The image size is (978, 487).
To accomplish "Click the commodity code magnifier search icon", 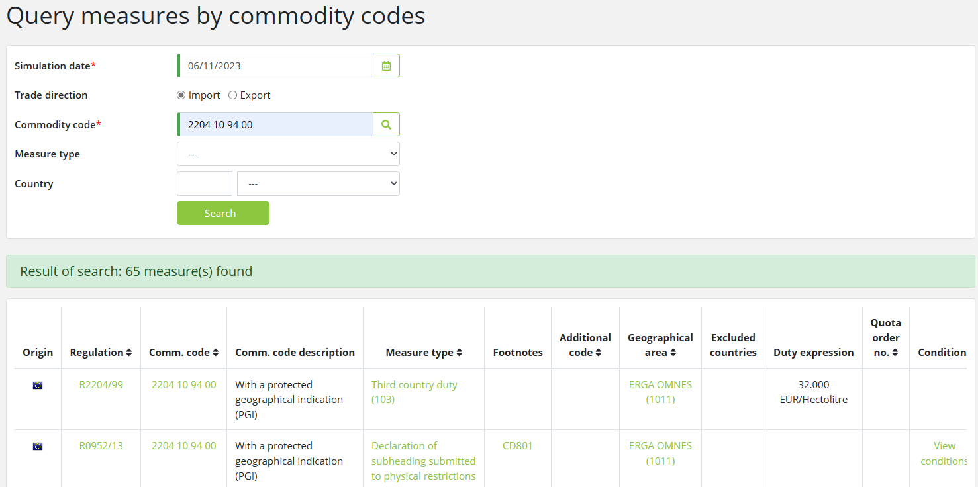I will coord(386,124).
